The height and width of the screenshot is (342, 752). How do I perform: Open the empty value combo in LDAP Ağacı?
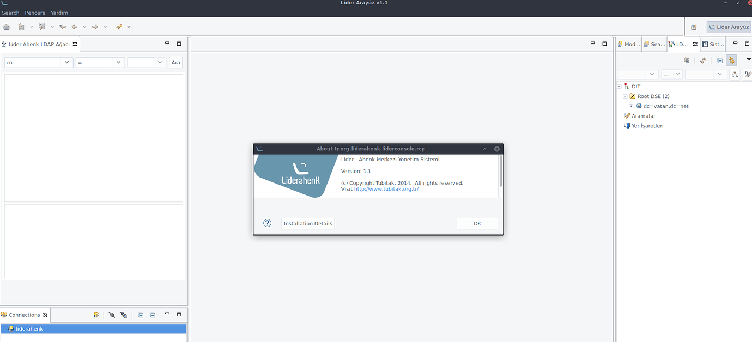click(147, 63)
